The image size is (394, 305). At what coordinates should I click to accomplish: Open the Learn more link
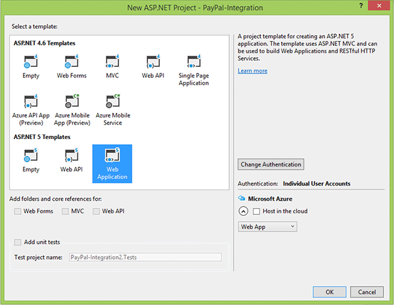point(253,71)
